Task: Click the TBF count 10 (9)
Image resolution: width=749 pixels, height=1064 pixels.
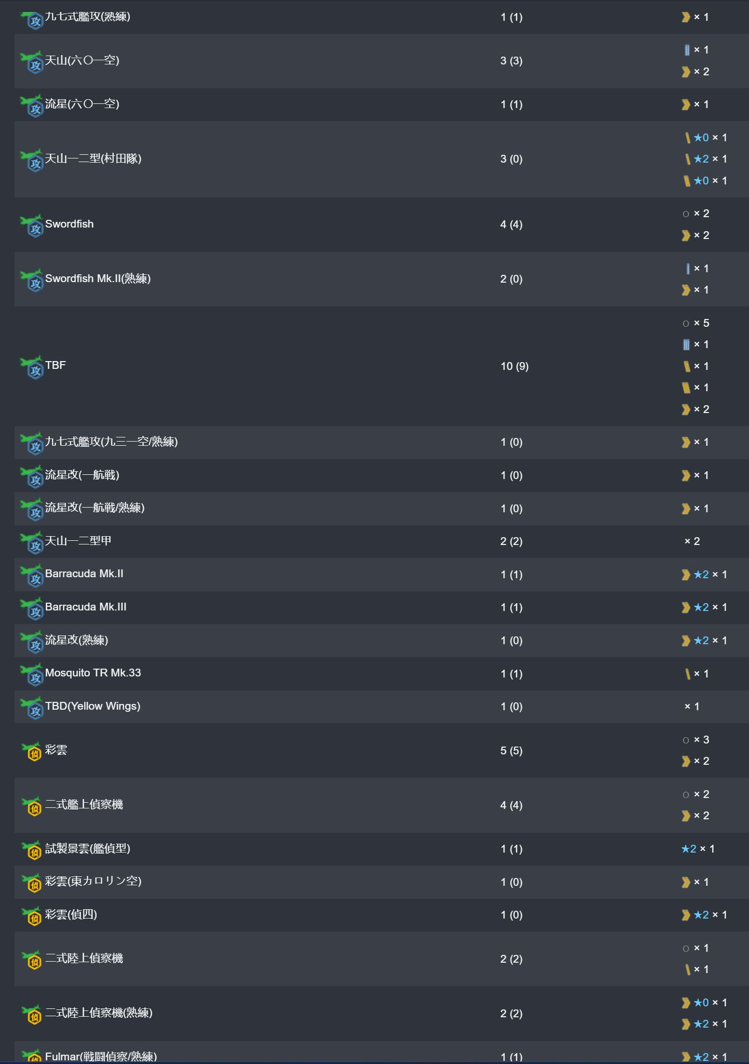Action: point(514,366)
